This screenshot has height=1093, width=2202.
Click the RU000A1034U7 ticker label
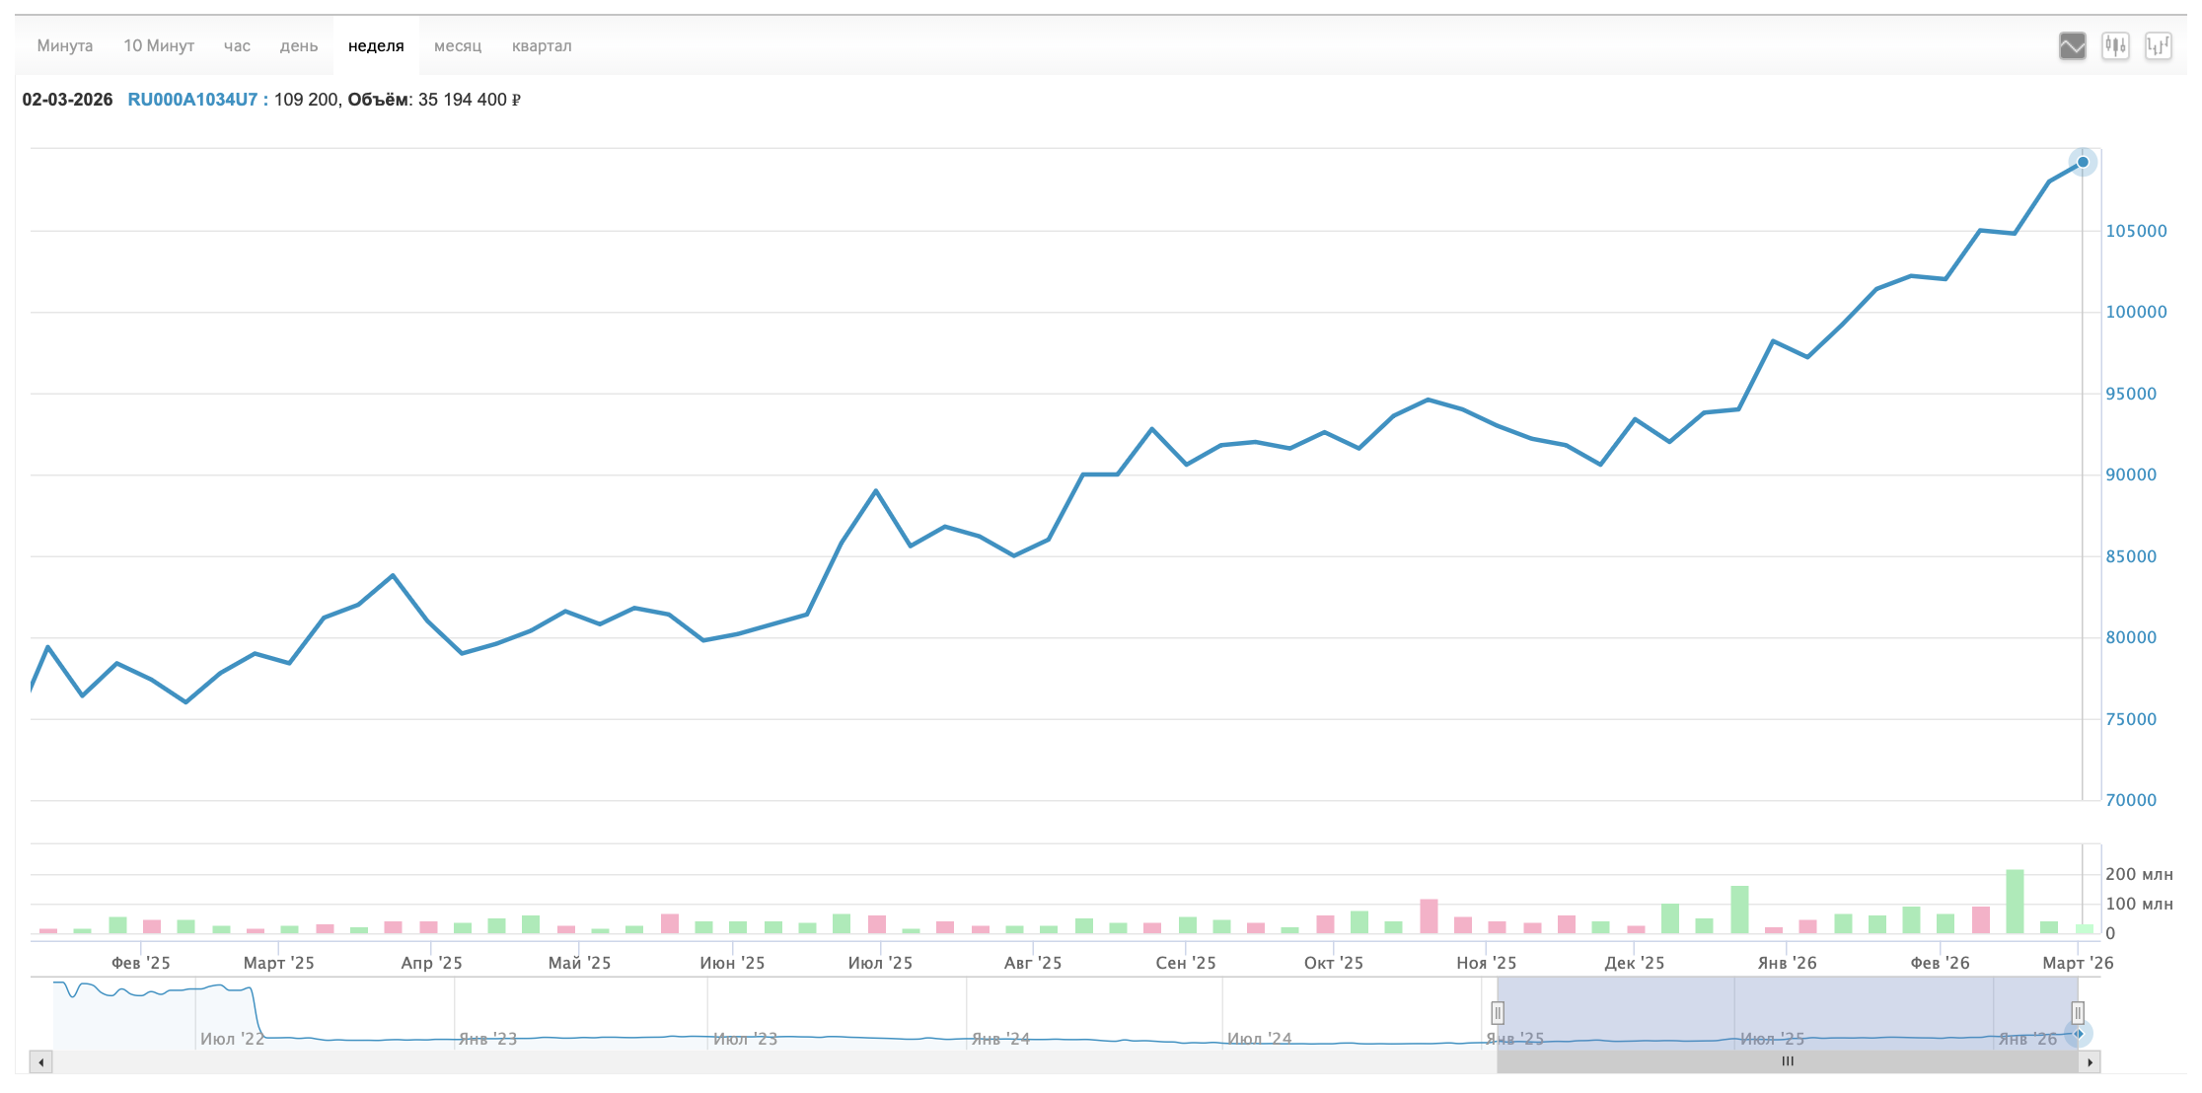192,100
